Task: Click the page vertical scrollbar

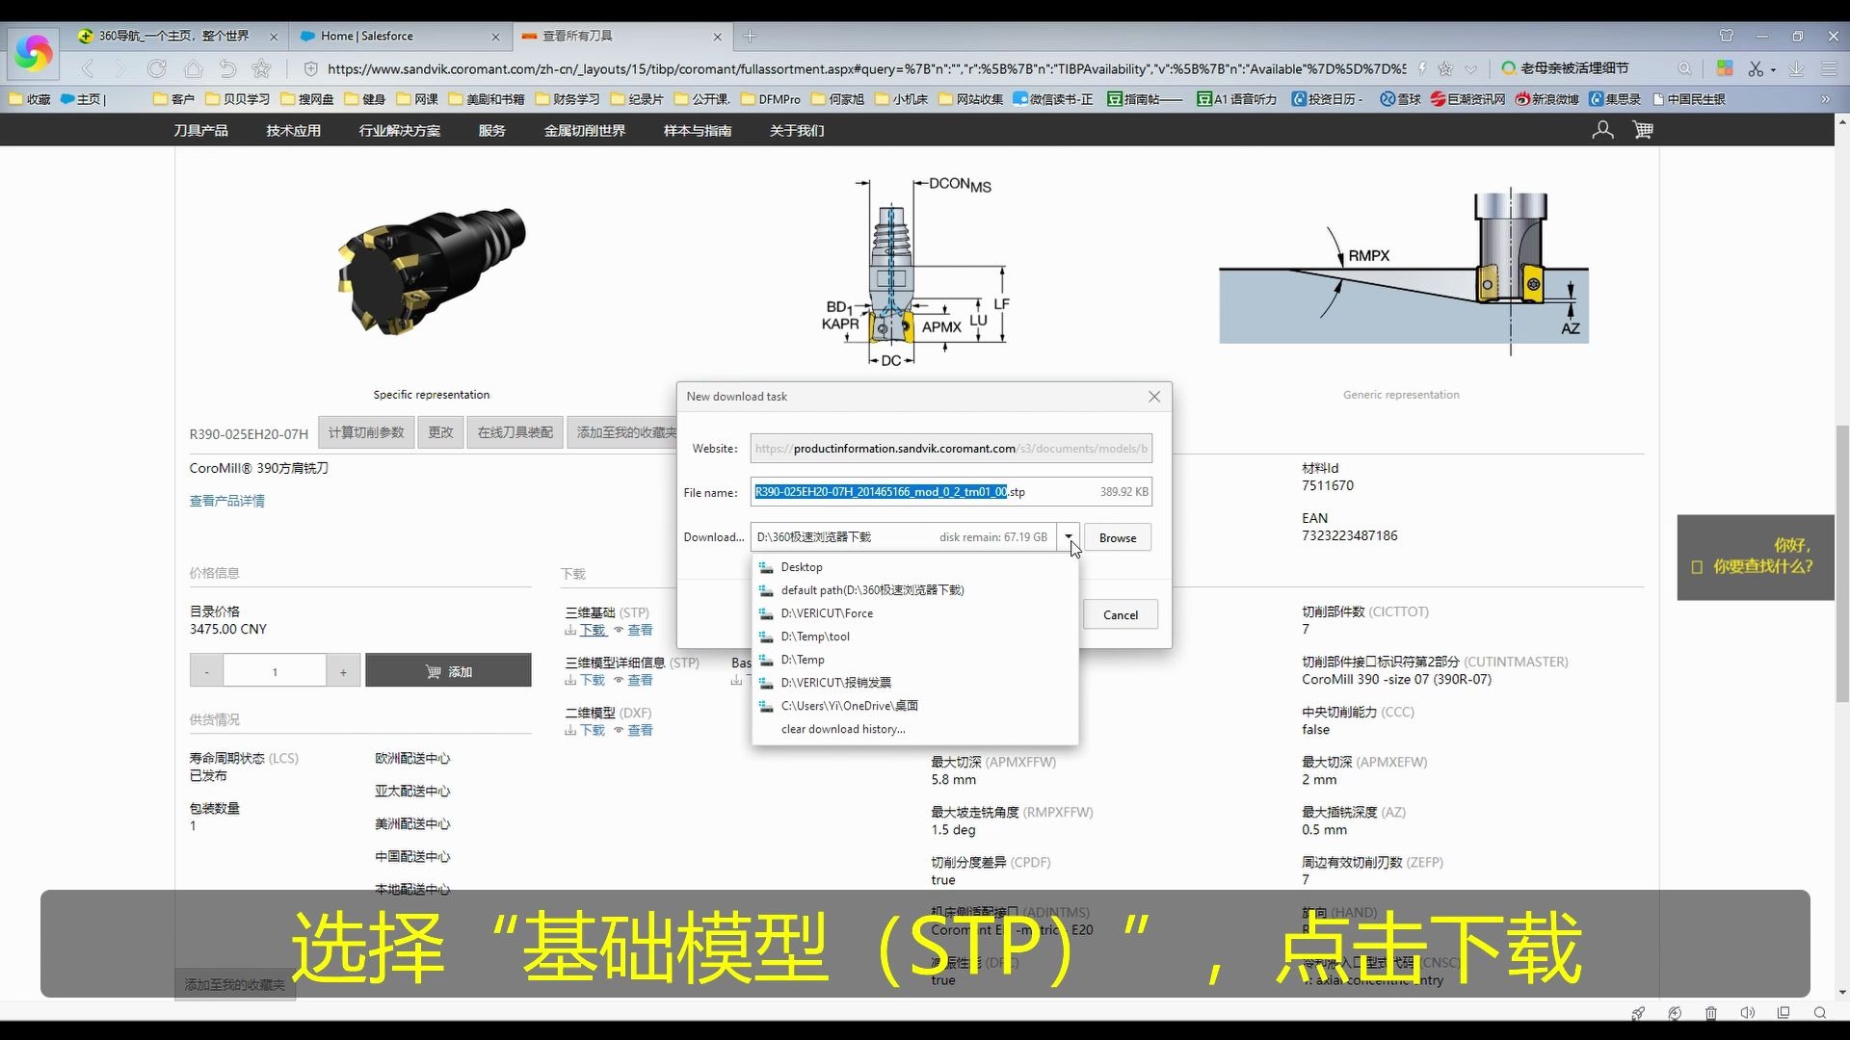Action: (1842, 563)
